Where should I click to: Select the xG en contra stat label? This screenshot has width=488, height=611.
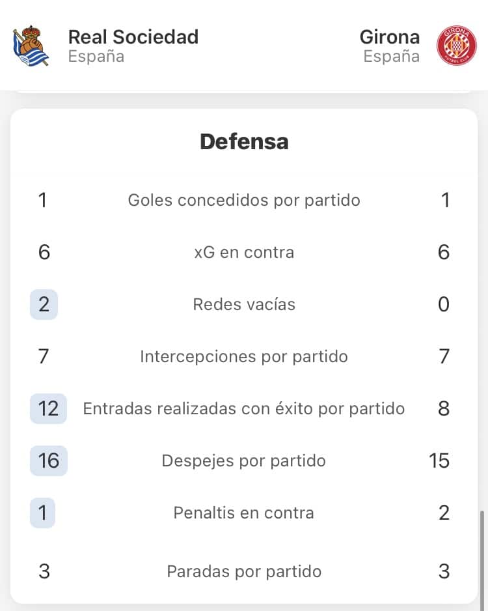tap(244, 253)
